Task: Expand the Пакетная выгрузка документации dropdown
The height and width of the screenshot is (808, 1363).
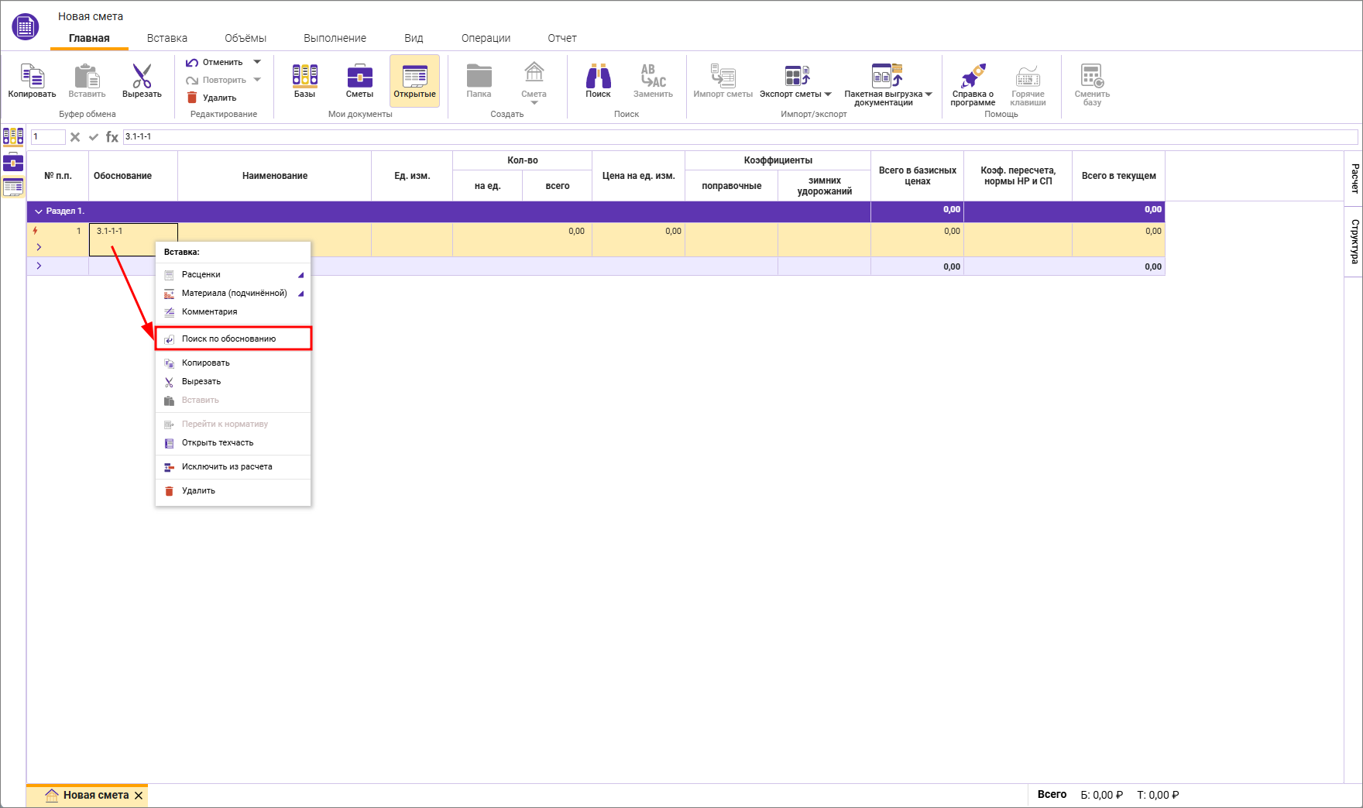Action: (929, 95)
